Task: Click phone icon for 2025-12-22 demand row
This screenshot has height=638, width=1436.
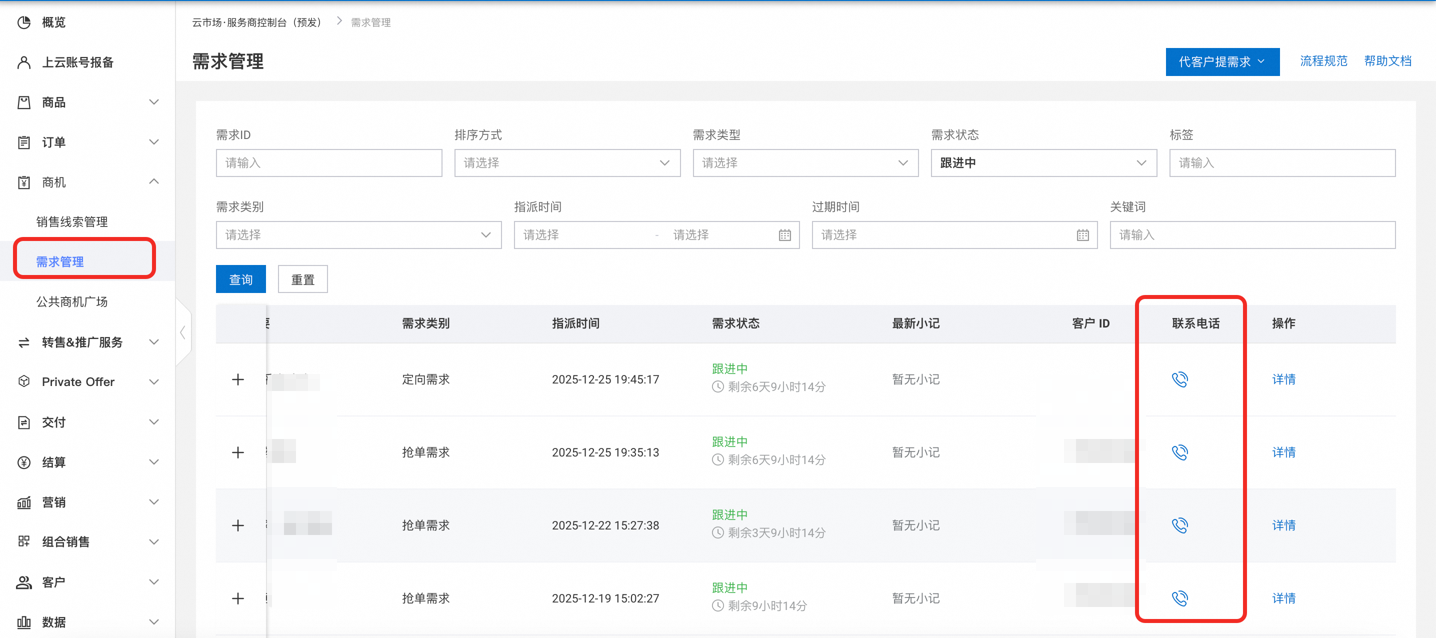Action: click(x=1179, y=525)
